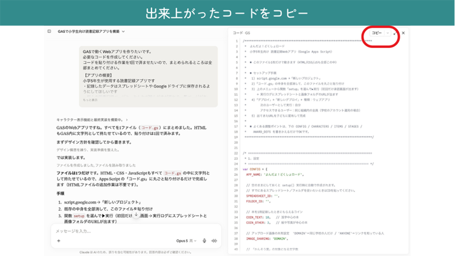Expand デザイン構想を練り thought step
Image resolution: width=455 pixels, height=256 pixels.
[x=88, y=150]
